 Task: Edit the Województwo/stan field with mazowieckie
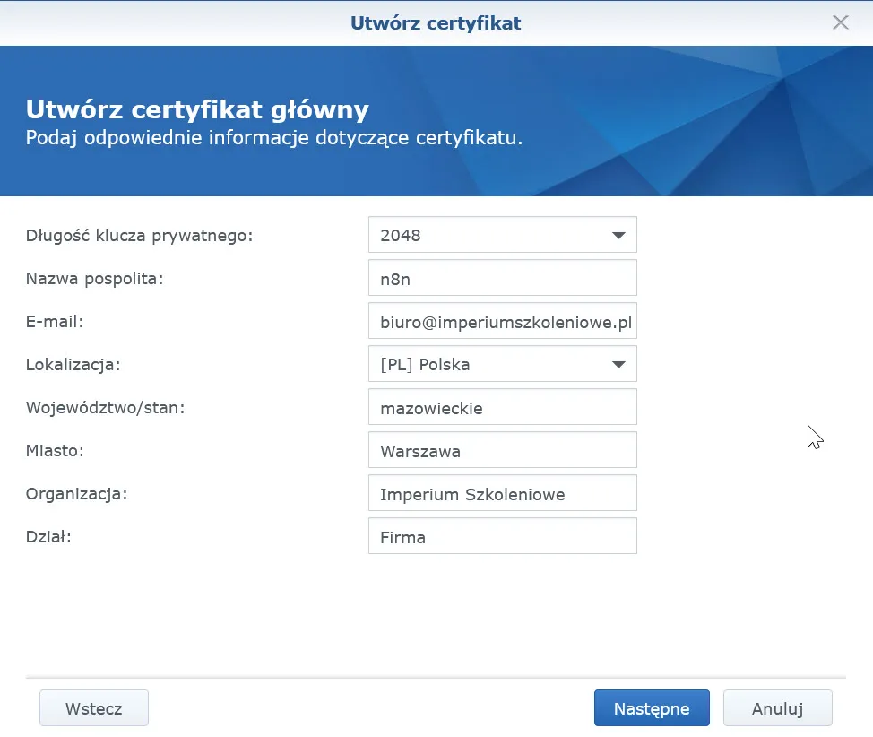502,407
